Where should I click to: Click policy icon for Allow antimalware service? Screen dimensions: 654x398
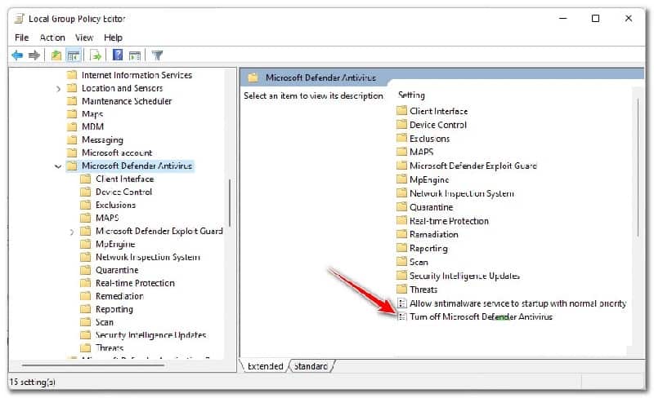401,303
